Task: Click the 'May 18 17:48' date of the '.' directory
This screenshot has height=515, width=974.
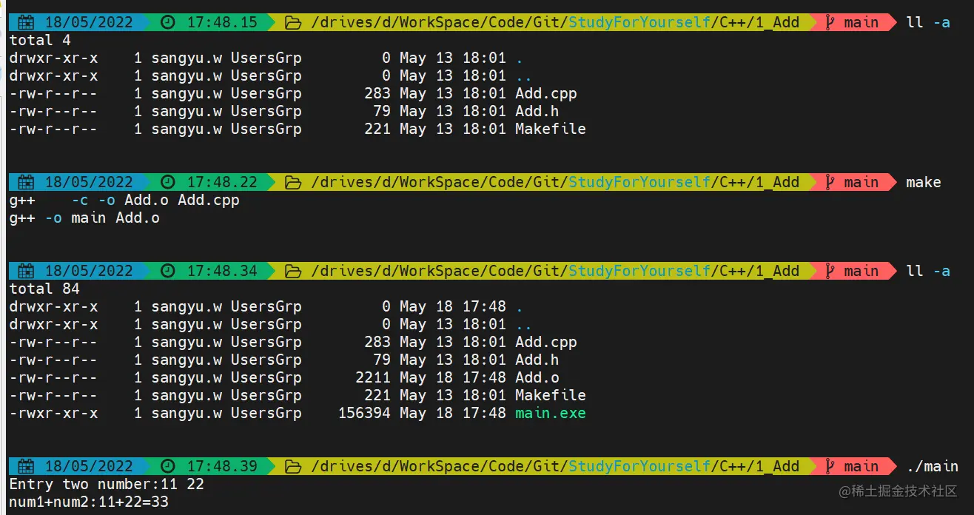Action: pyautogui.click(x=453, y=306)
